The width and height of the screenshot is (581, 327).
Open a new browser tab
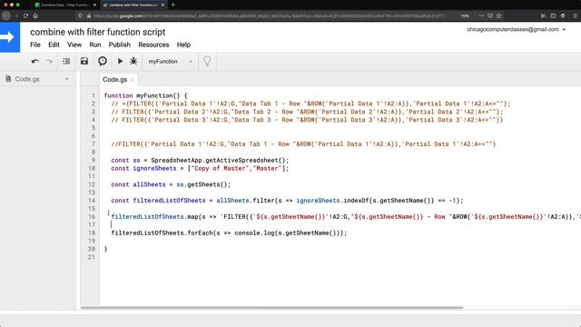(173, 5)
